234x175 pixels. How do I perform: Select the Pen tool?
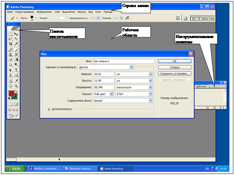point(11,75)
